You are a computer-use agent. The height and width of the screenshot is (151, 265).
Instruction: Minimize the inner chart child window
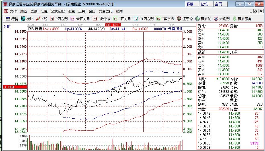coord(251,11)
